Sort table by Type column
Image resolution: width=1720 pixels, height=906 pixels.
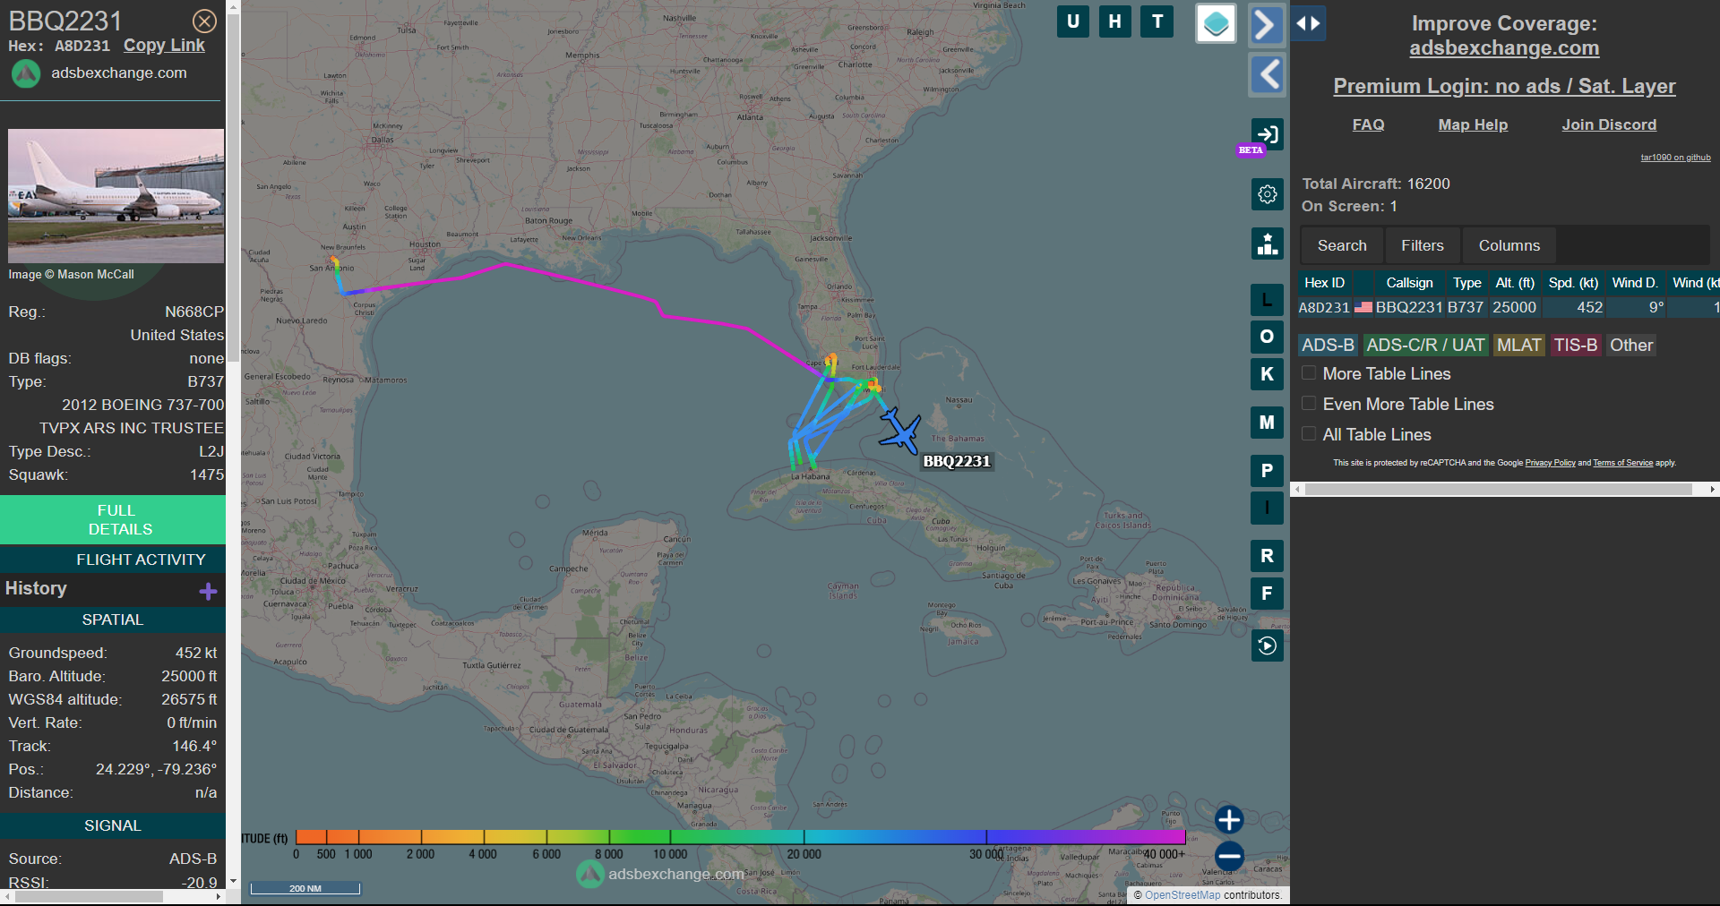[1466, 283]
